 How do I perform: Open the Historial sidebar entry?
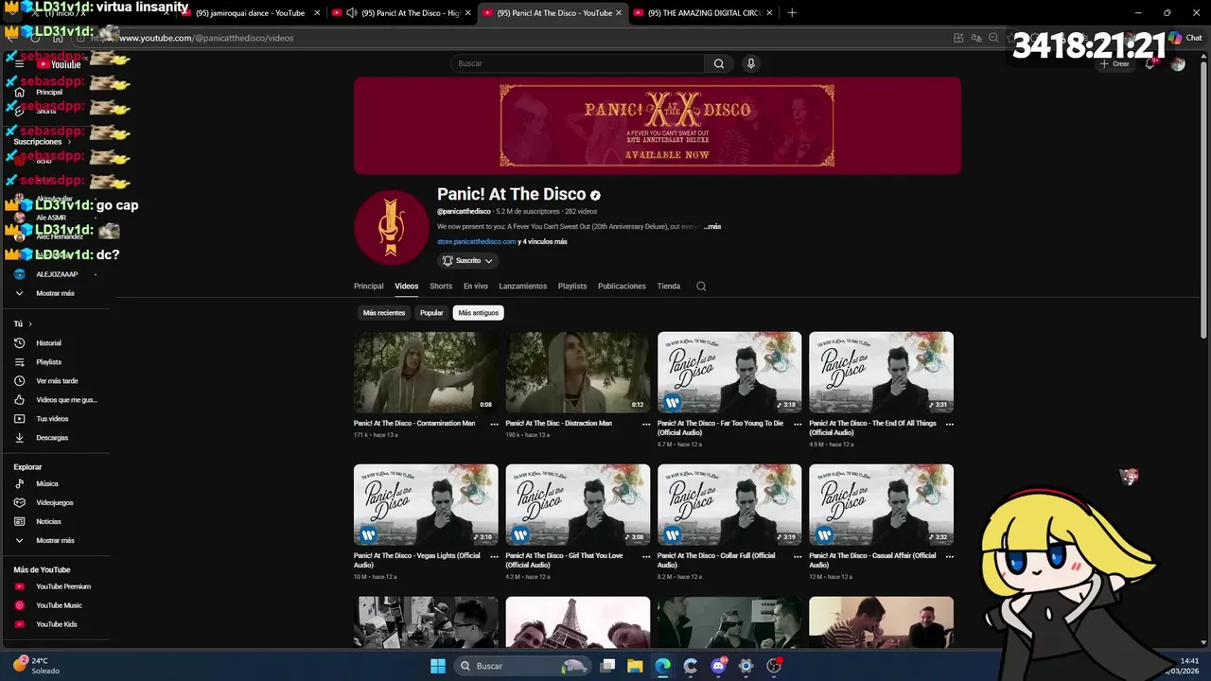57,342
